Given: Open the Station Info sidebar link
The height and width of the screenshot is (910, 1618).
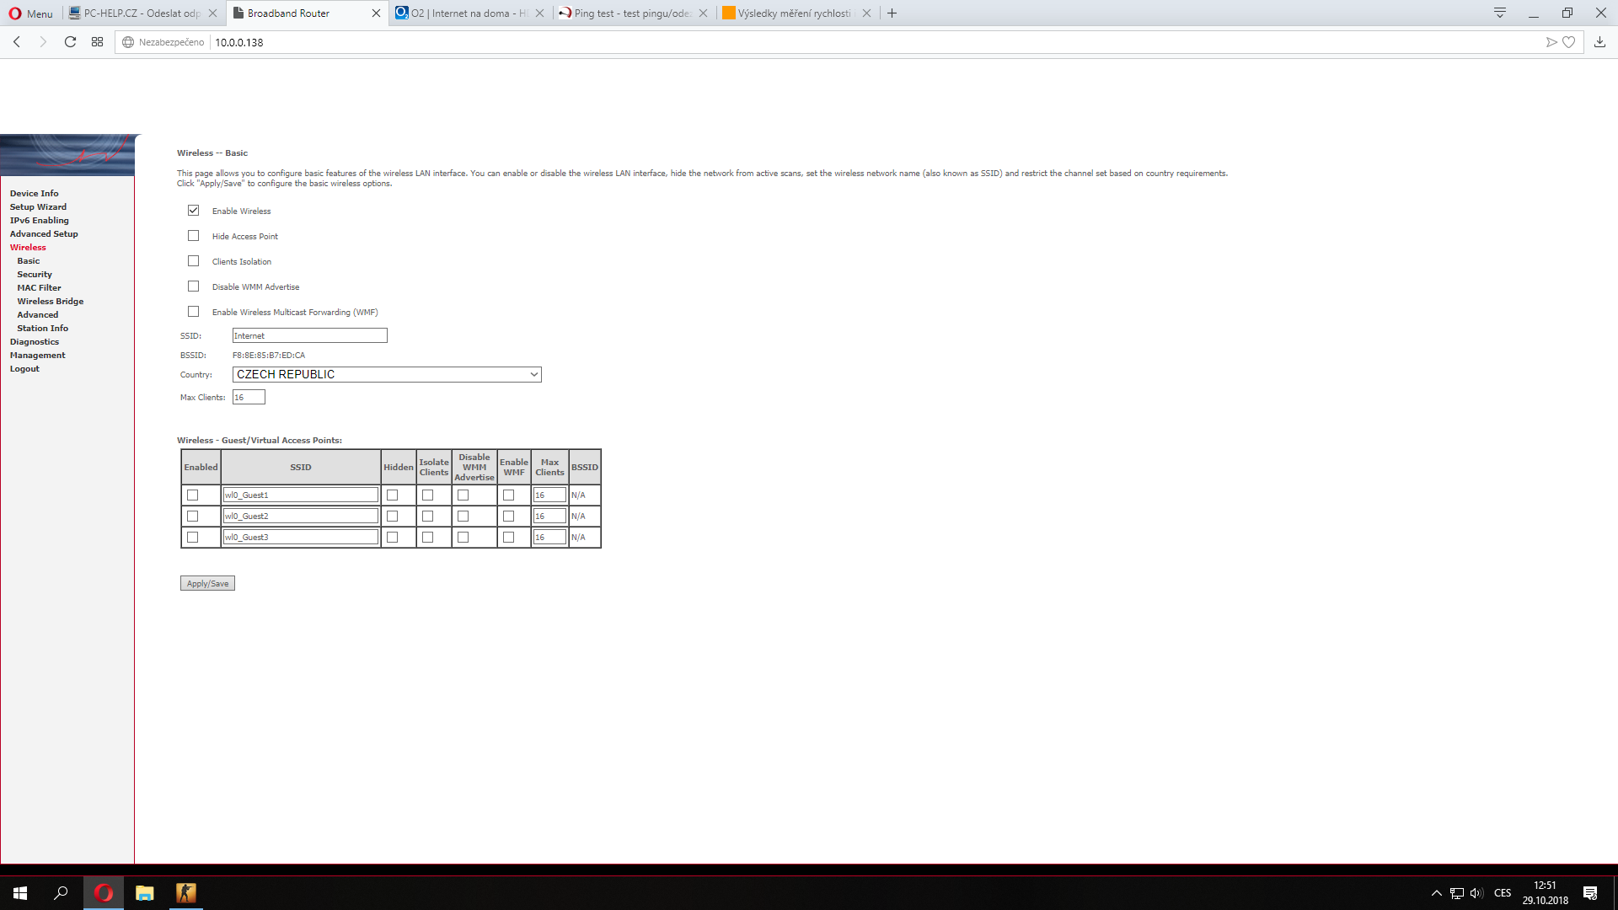Looking at the screenshot, I should (x=43, y=329).
